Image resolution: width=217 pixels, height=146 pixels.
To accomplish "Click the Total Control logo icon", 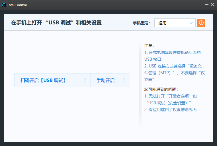I will pyautogui.click(x=4, y=5).
